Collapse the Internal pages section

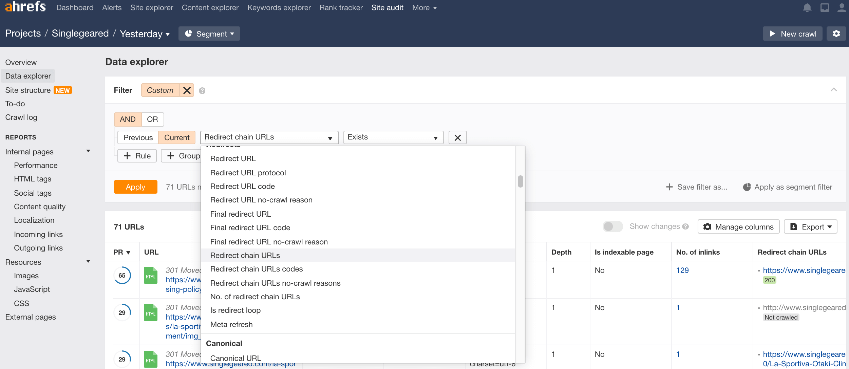pyautogui.click(x=88, y=151)
